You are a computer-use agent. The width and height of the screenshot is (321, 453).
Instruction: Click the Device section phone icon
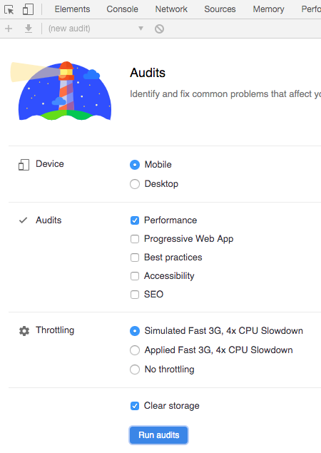[24, 165]
